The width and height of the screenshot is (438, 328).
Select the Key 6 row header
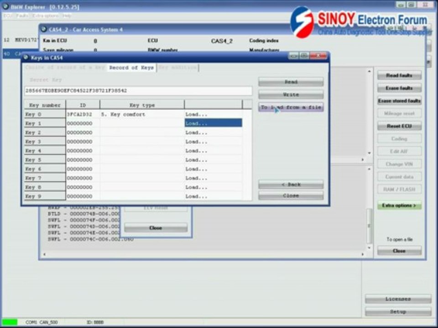(45, 169)
